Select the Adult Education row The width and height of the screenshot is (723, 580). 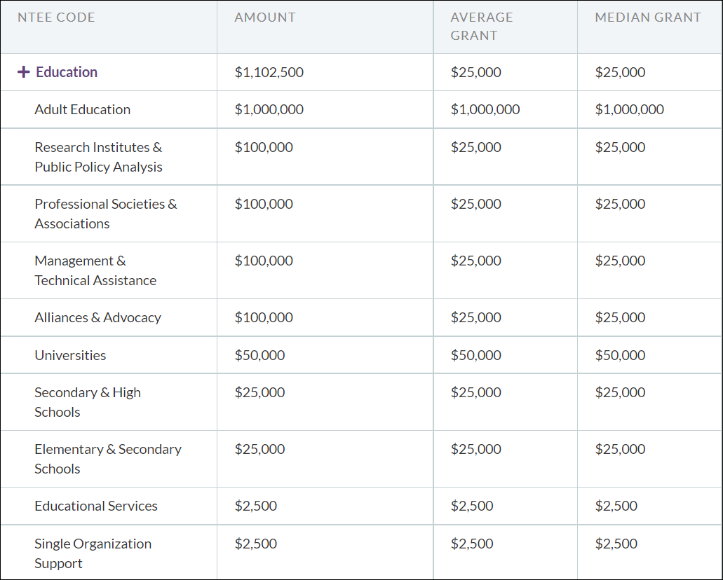[82, 109]
